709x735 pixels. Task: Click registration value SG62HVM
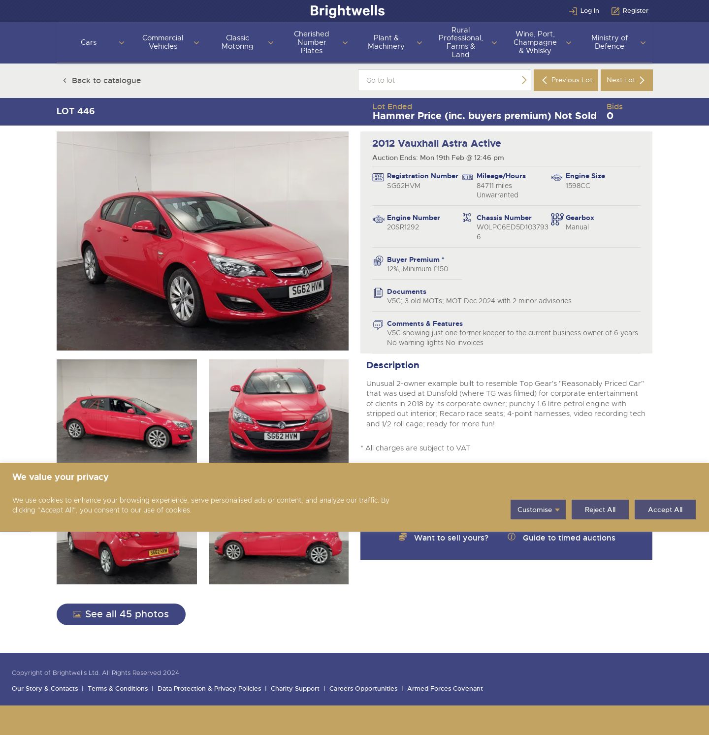coord(404,186)
